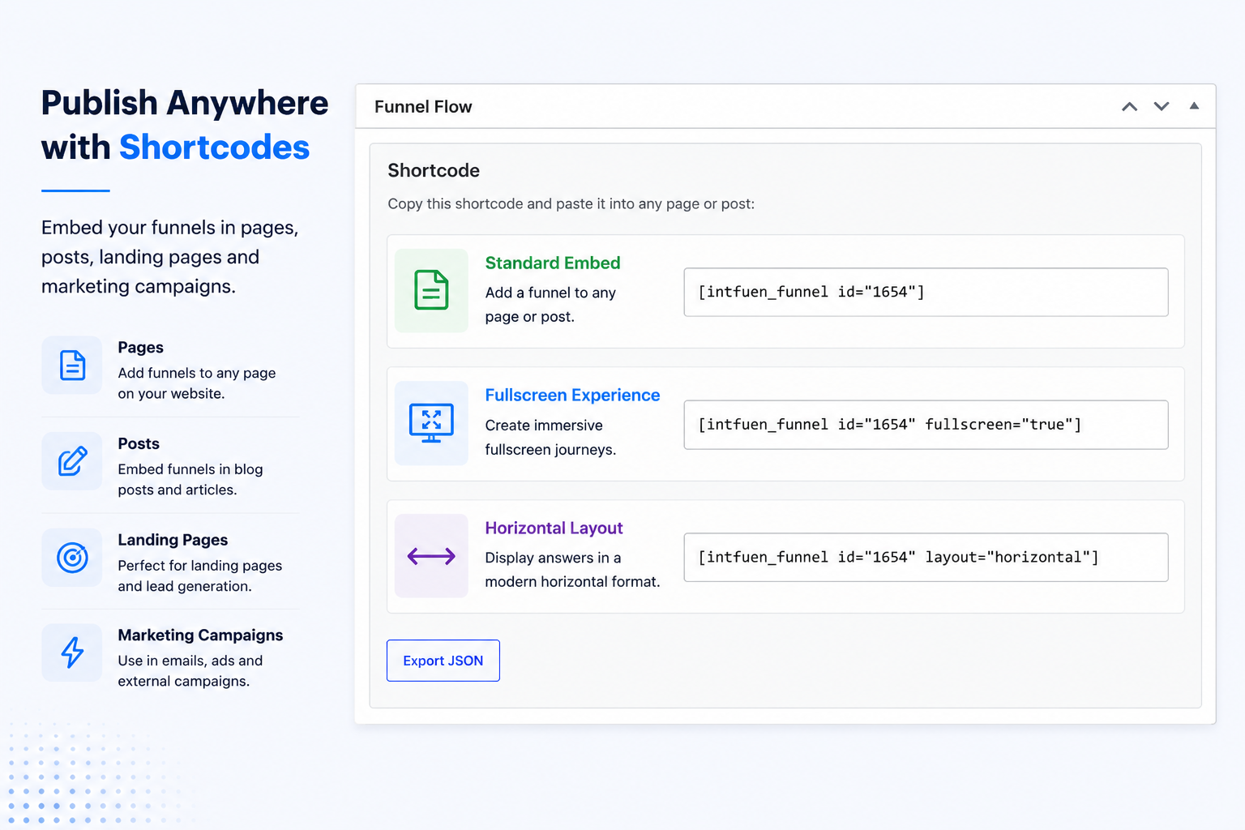1245x830 pixels.
Task: Click 'Copy this shortcode and paste' instruction text
Action: [571, 203]
